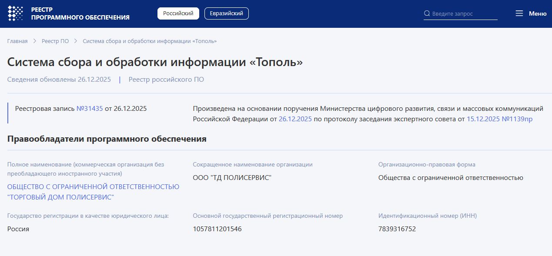Click the INN number 7839316752
The width and height of the screenshot is (552, 256).
[x=397, y=229]
